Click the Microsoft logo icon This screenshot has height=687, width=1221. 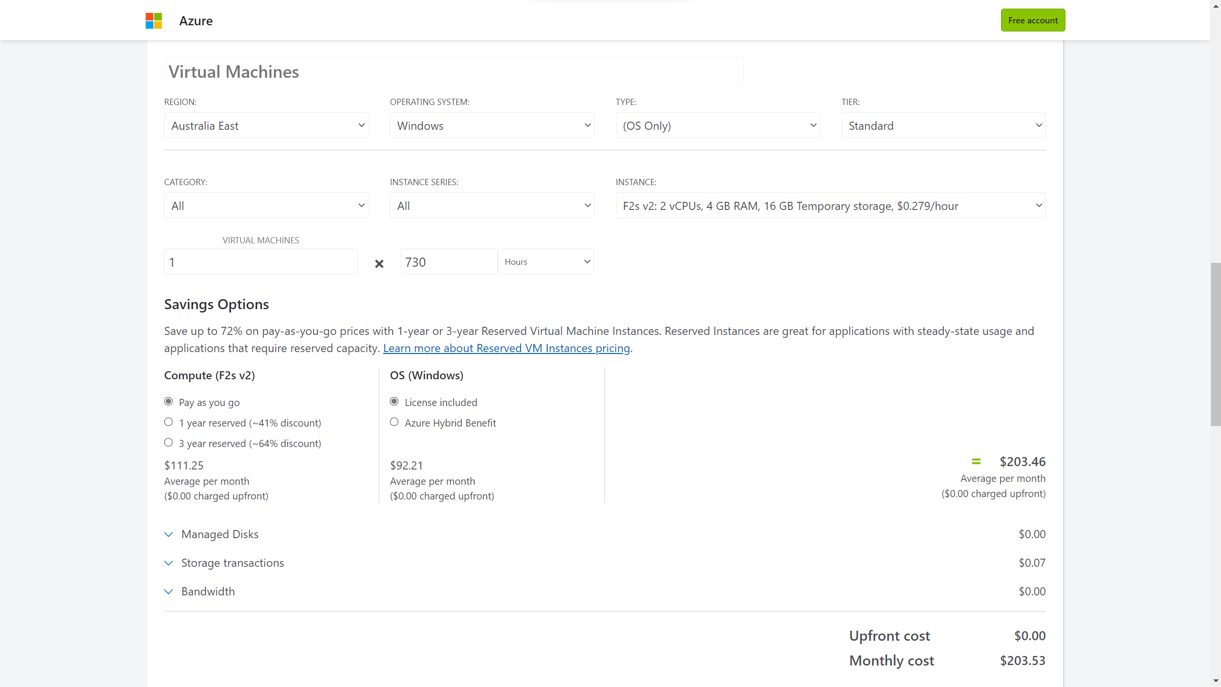[154, 21]
